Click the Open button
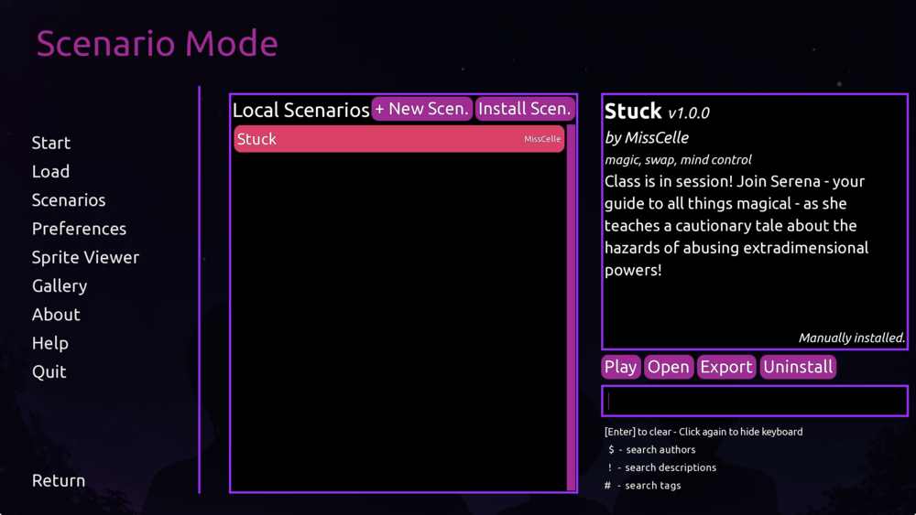Viewport: 916px width, 515px height. pos(669,367)
